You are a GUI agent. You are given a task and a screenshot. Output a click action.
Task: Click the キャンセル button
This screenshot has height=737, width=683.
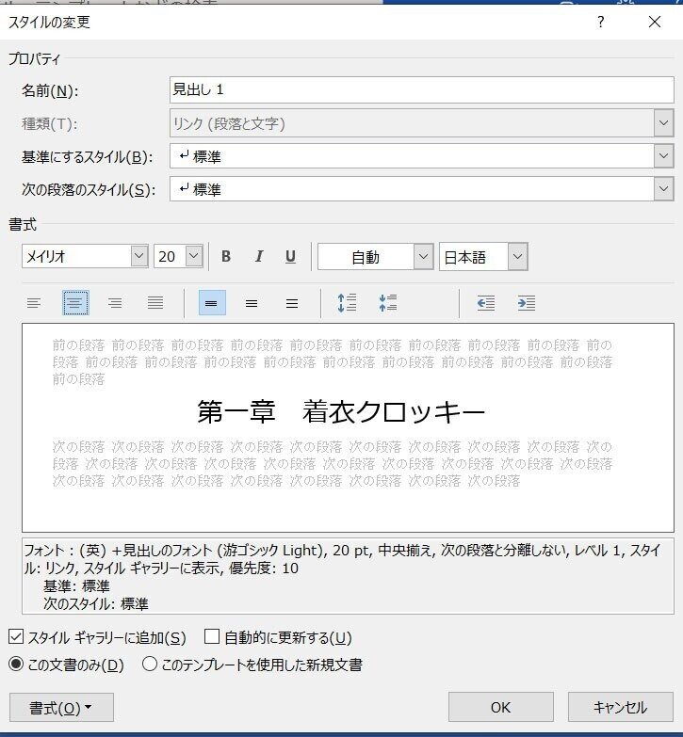[621, 707]
